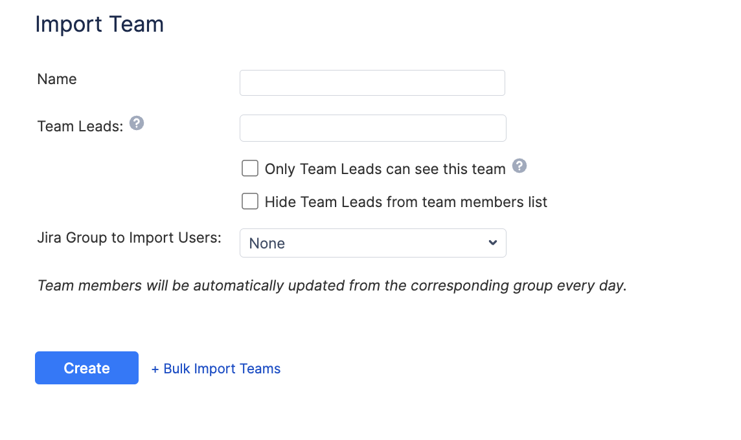This screenshot has height=440, width=741.
Task: Click the Jira Group to Import Users label
Action: click(129, 237)
